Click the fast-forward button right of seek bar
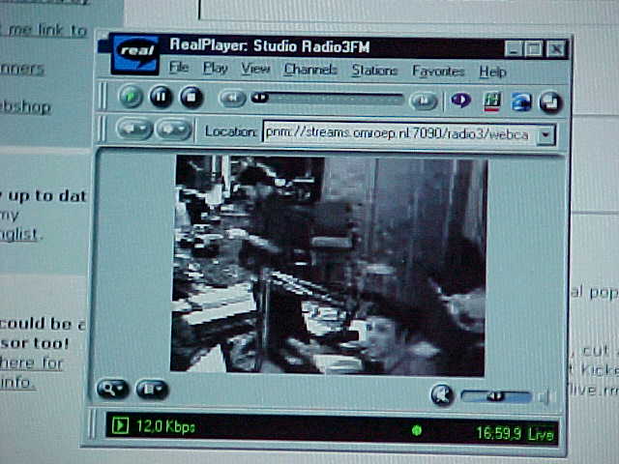This screenshot has height=464, width=619. click(424, 101)
